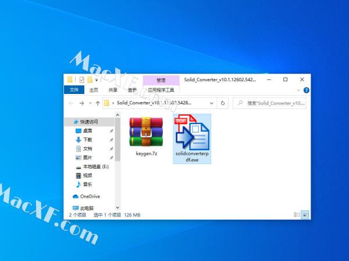Expand the quick access toolbar dropdown
349x261 pixels.
pyautogui.click(x=97, y=79)
